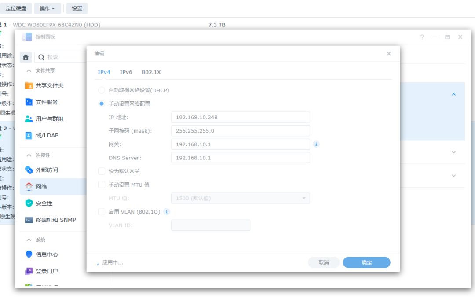Switch to the IPv6 tab

(126, 72)
